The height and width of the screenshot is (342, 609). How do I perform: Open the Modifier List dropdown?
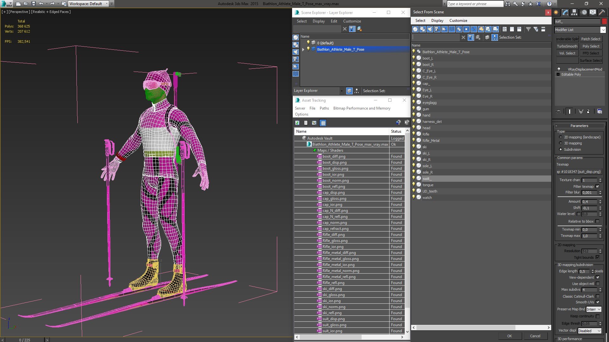point(603,30)
